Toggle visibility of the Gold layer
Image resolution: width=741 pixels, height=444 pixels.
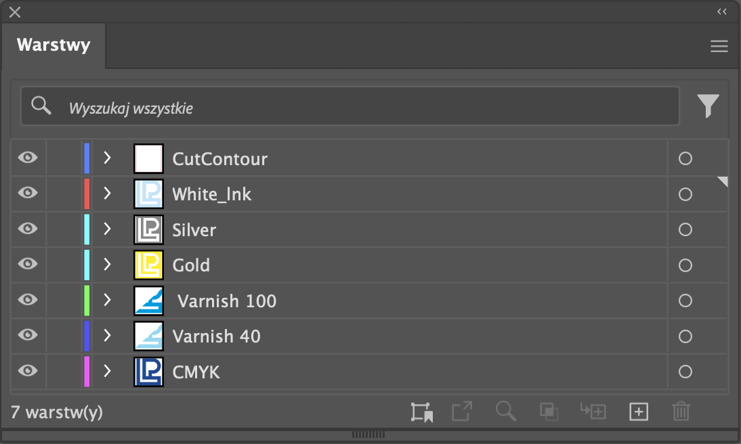(28, 265)
